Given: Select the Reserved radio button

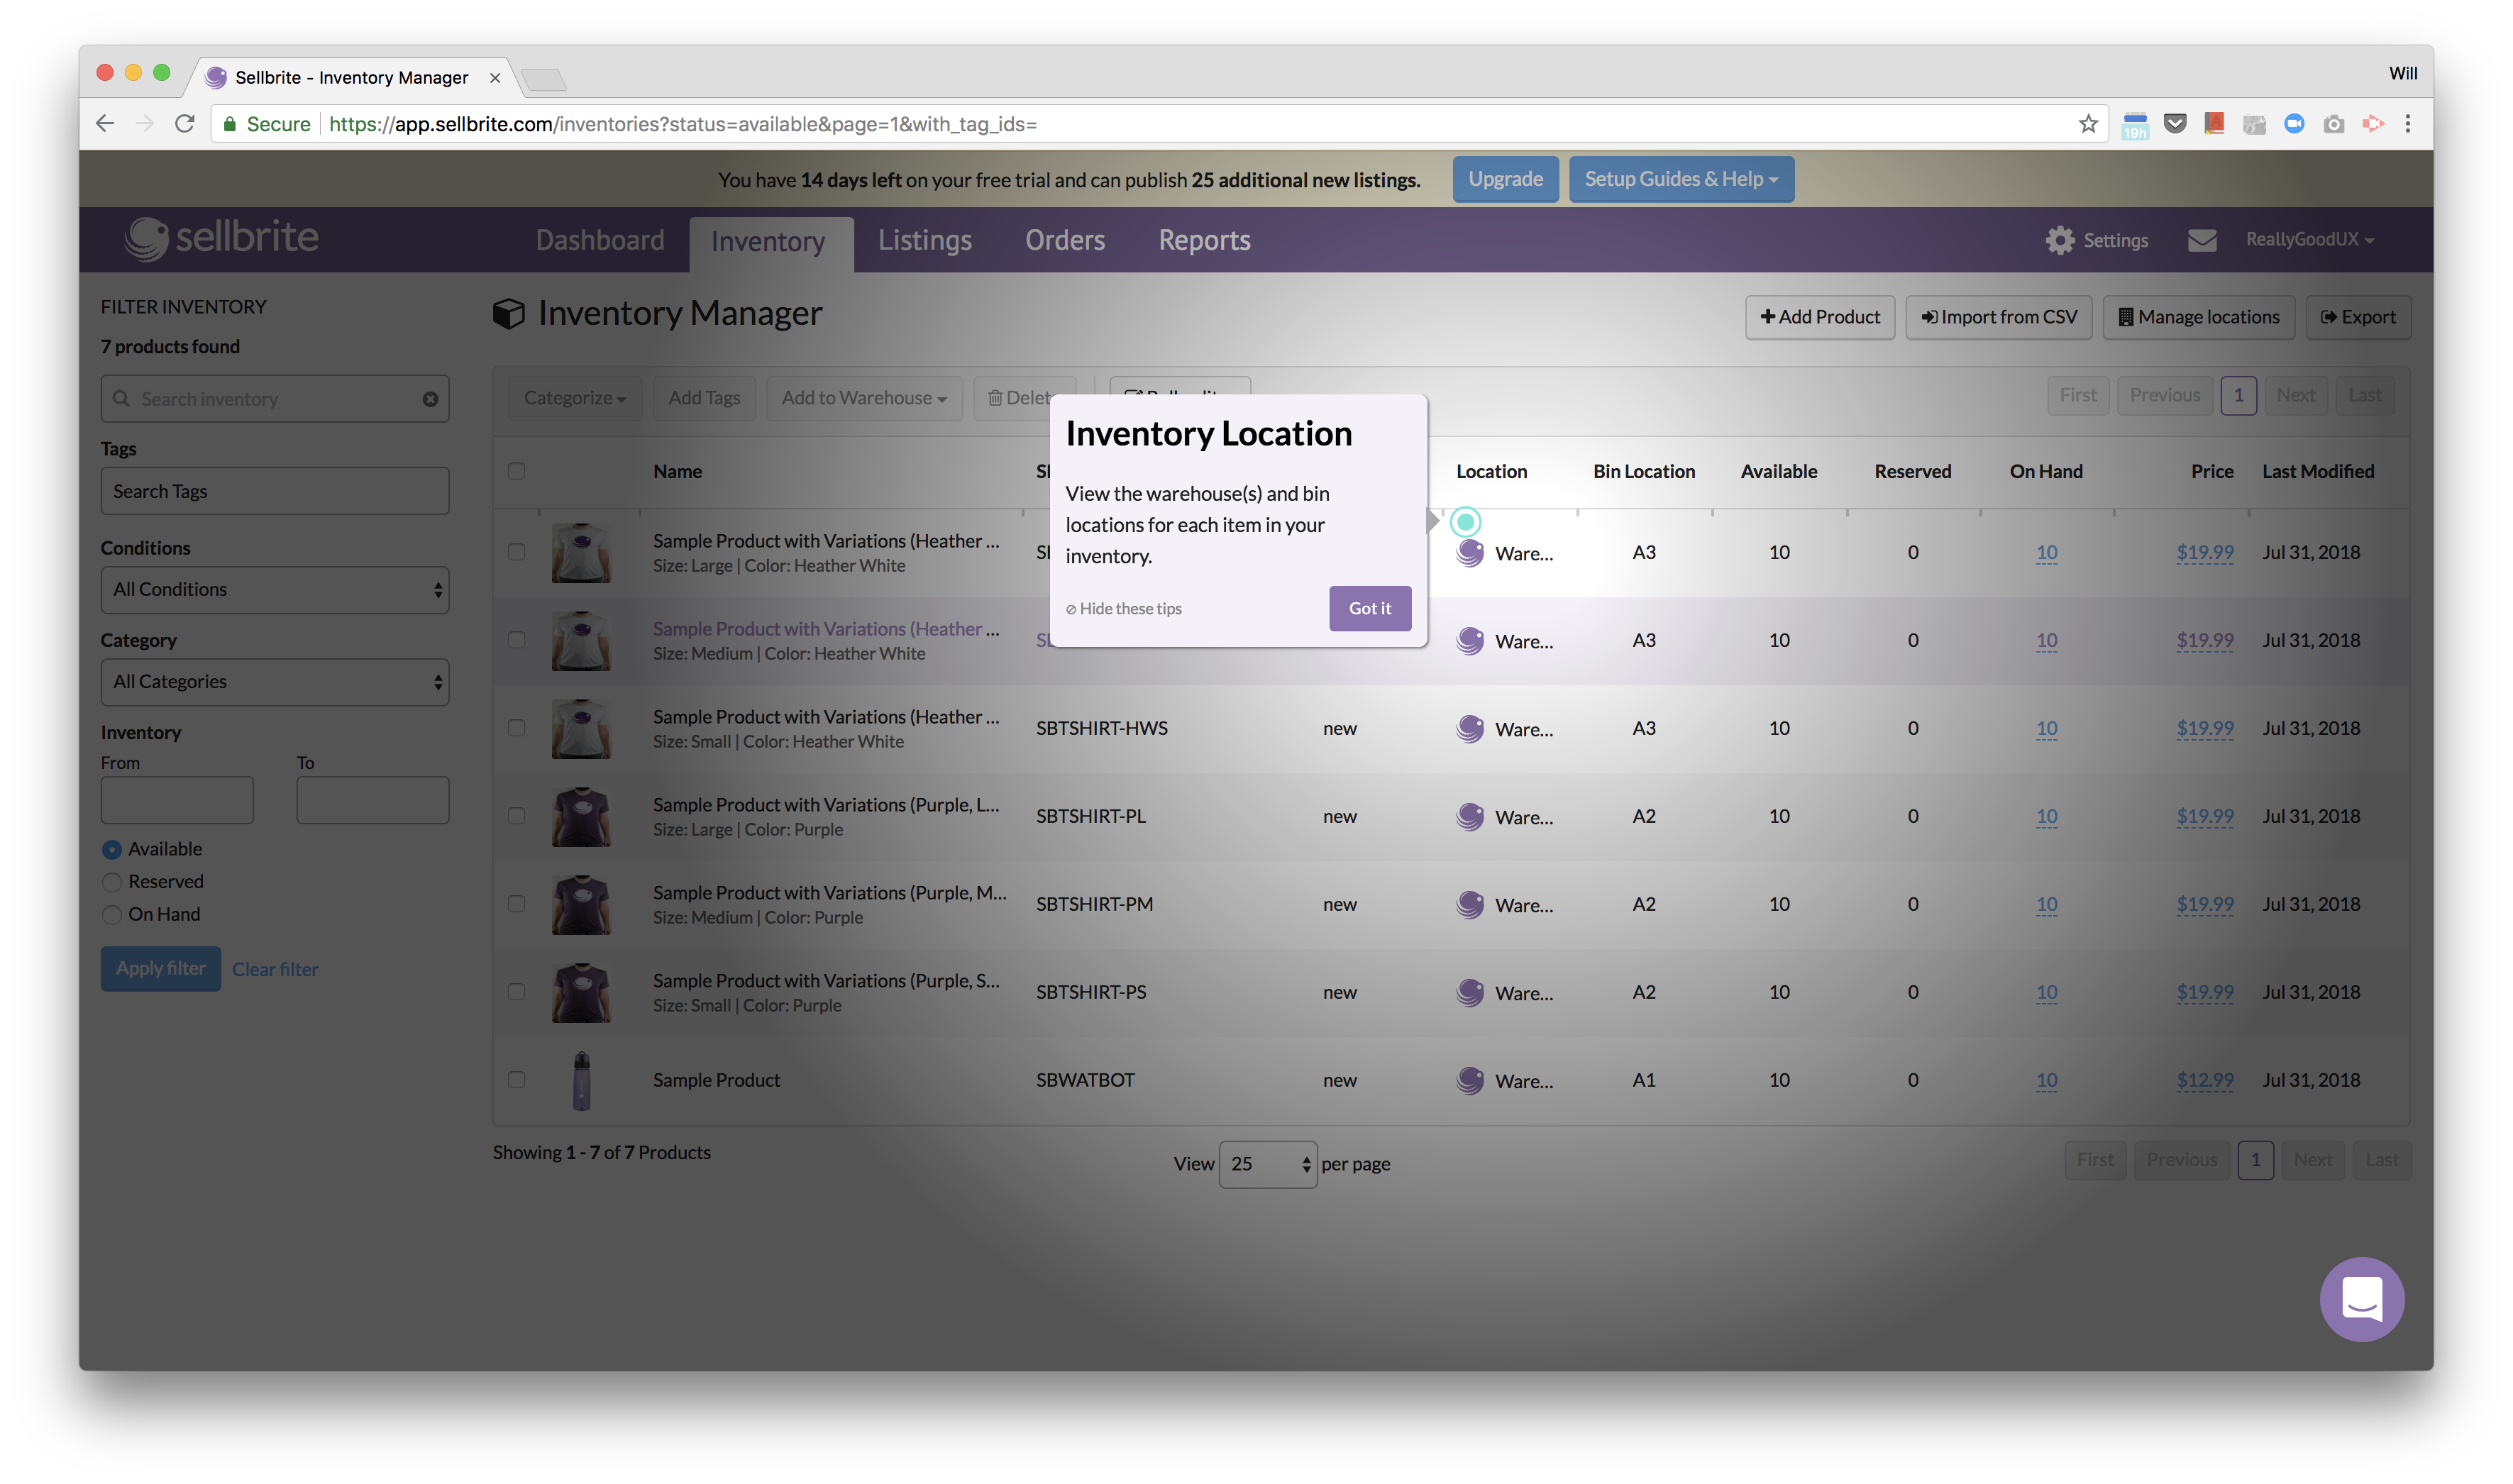Looking at the screenshot, I should (x=112, y=882).
